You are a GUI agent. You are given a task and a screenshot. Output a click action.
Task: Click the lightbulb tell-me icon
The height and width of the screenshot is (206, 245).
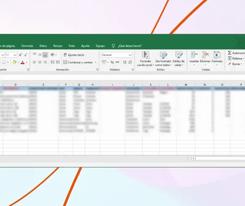click(x=113, y=46)
